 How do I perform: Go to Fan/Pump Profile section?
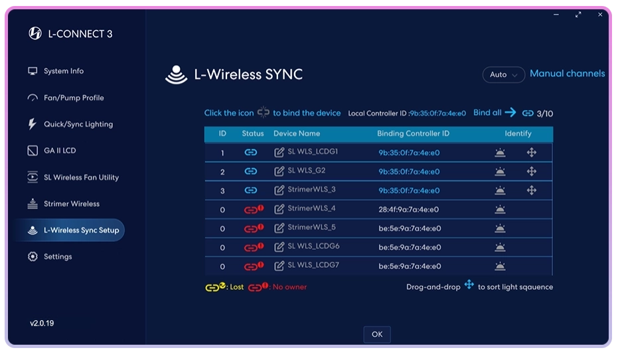click(x=73, y=97)
